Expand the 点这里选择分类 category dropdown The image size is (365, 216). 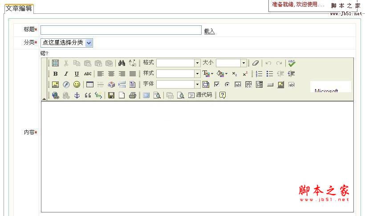[x=89, y=43]
